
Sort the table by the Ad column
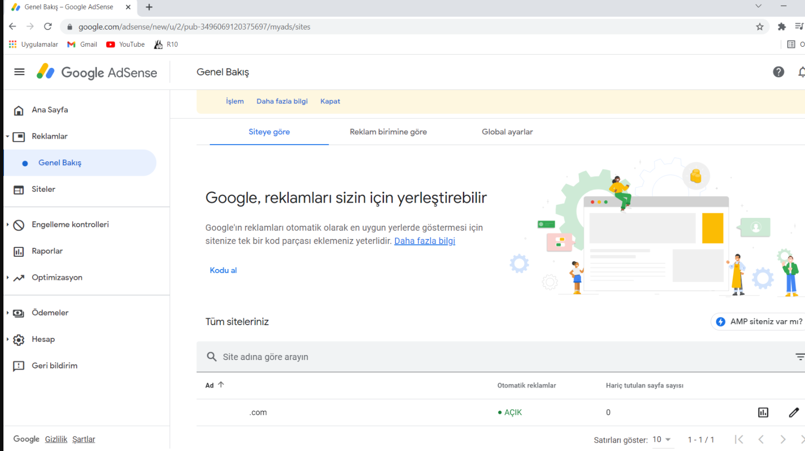pyautogui.click(x=214, y=385)
